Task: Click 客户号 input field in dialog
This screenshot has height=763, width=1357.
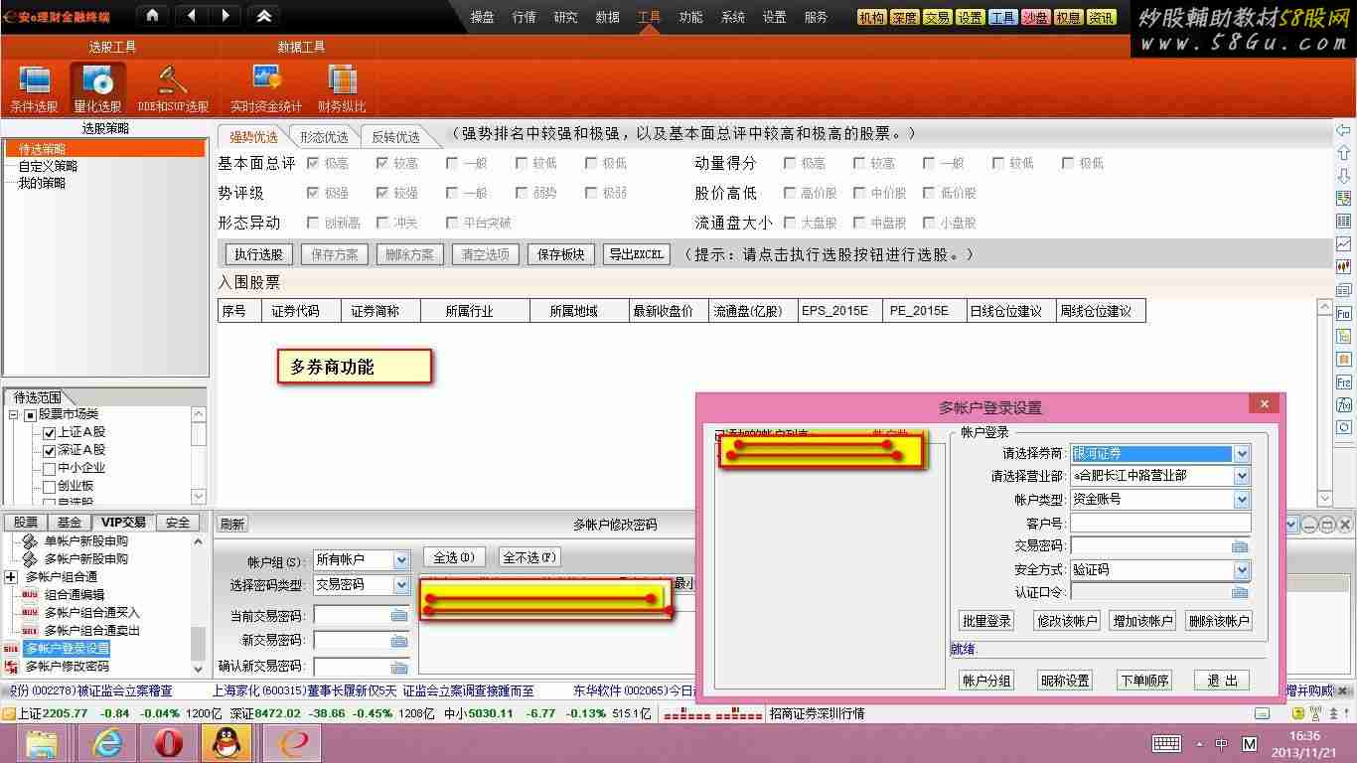Action: (1160, 523)
